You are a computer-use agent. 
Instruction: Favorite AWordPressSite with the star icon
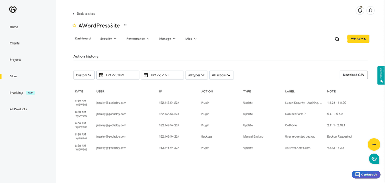coord(74,26)
